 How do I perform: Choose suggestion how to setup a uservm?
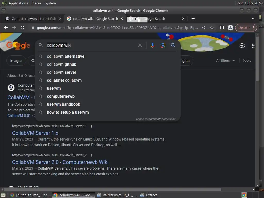(x=108, y=112)
